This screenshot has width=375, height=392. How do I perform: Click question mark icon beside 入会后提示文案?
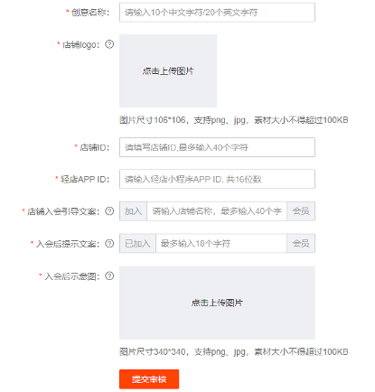(109, 243)
